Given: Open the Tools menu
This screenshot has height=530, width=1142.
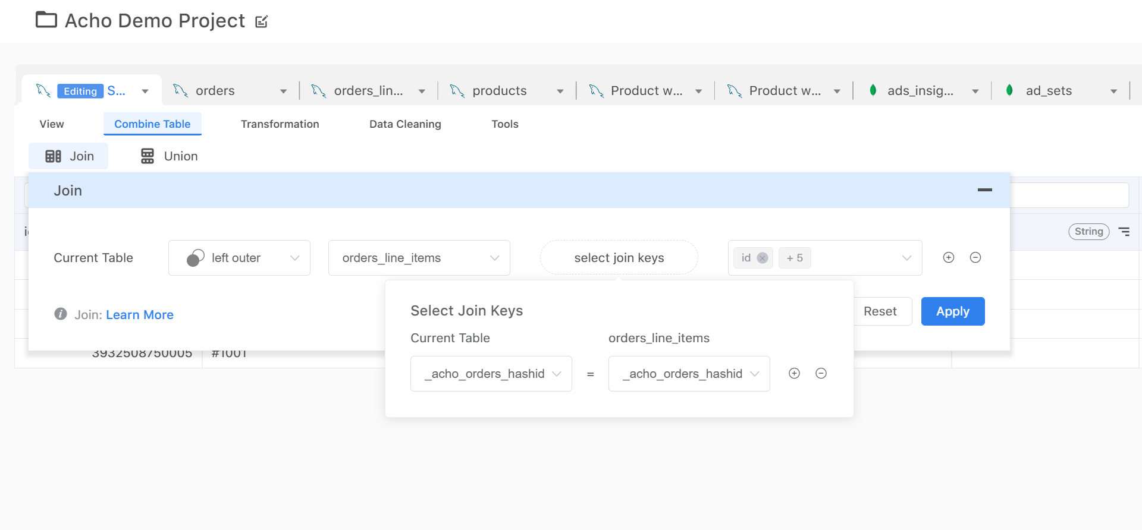Looking at the screenshot, I should 505,124.
